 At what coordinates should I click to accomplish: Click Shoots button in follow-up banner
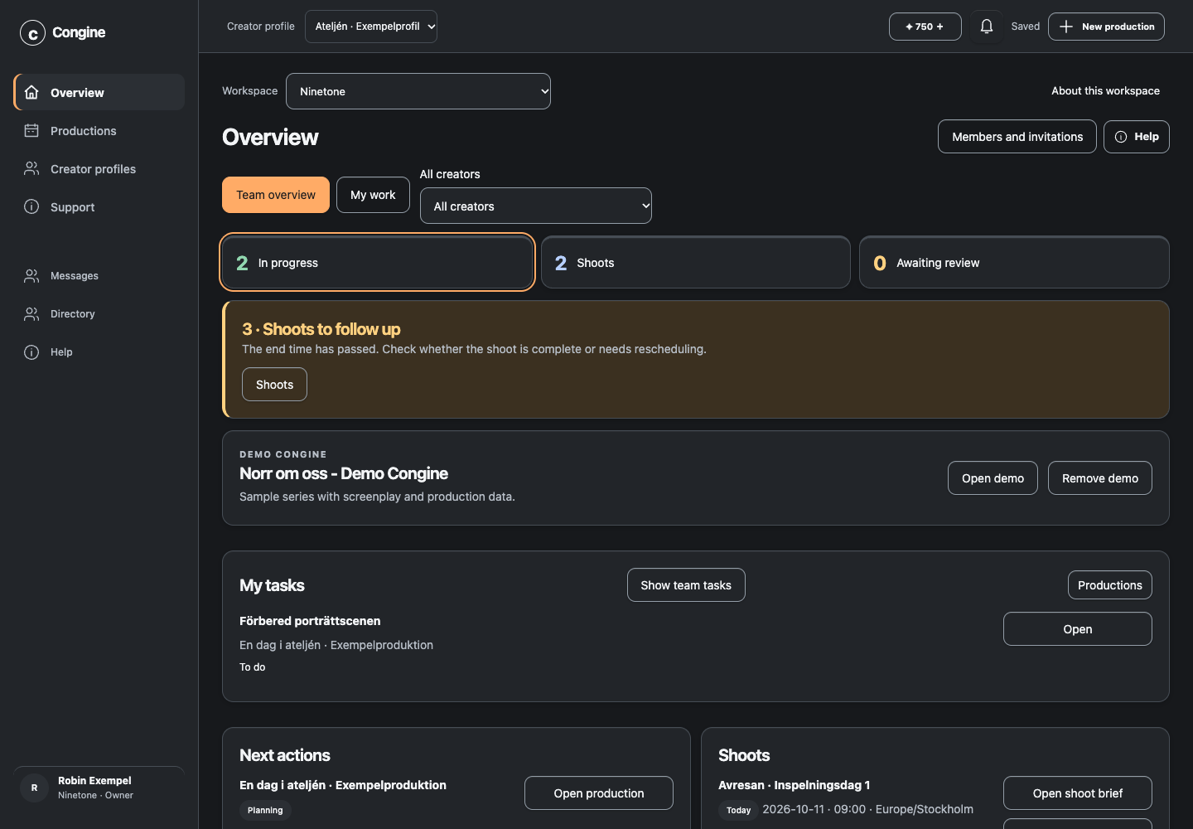click(x=274, y=385)
